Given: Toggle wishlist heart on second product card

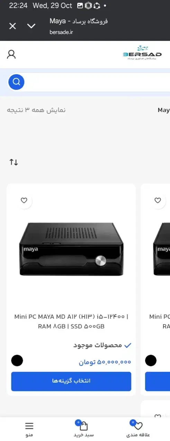Looking at the screenshot, I should pyautogui.click(x=158, y=200).
